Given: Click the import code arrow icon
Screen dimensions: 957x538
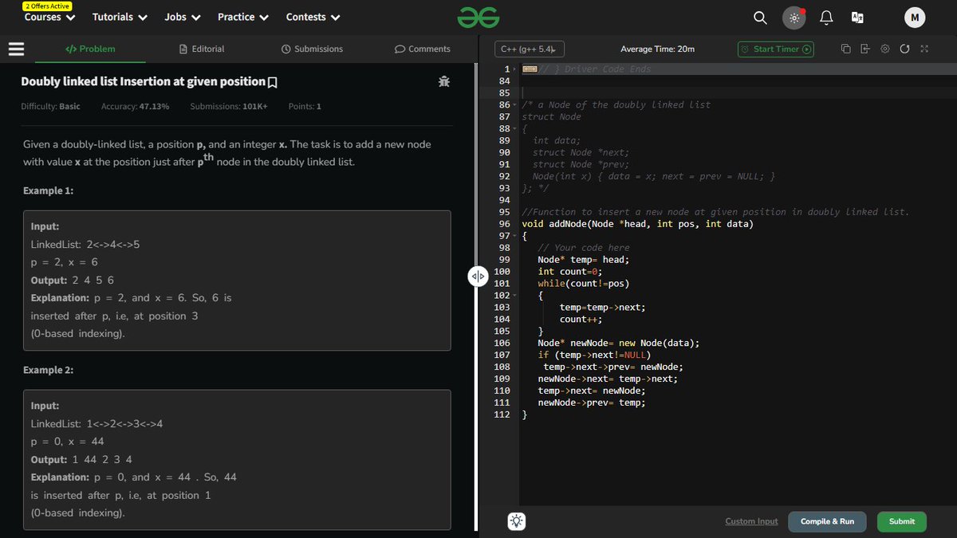Looking at the screenshot, I should (866, 49).
